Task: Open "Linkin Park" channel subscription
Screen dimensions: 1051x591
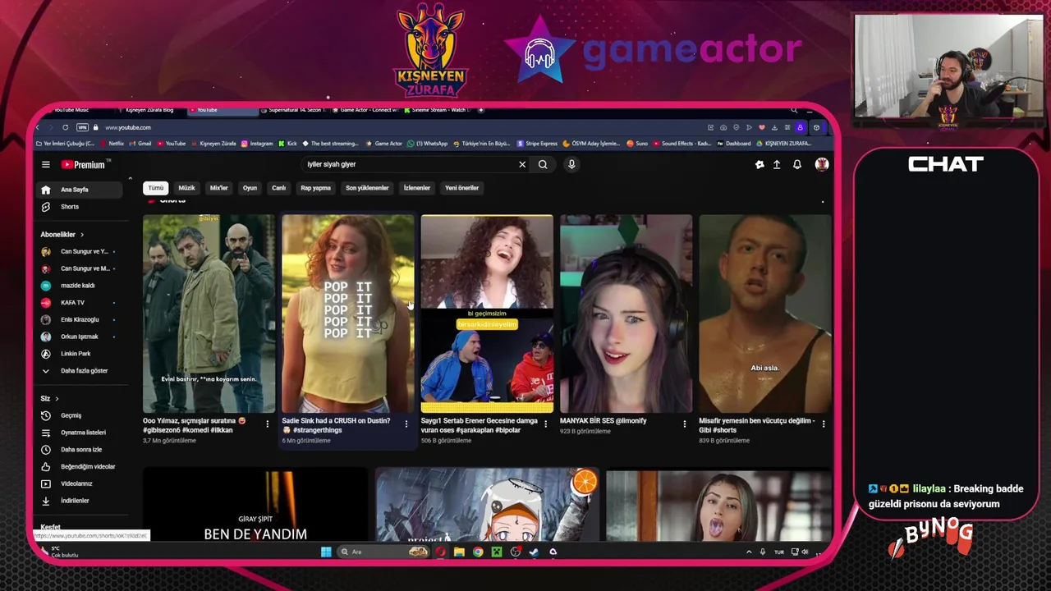Action: pos(80,354)
